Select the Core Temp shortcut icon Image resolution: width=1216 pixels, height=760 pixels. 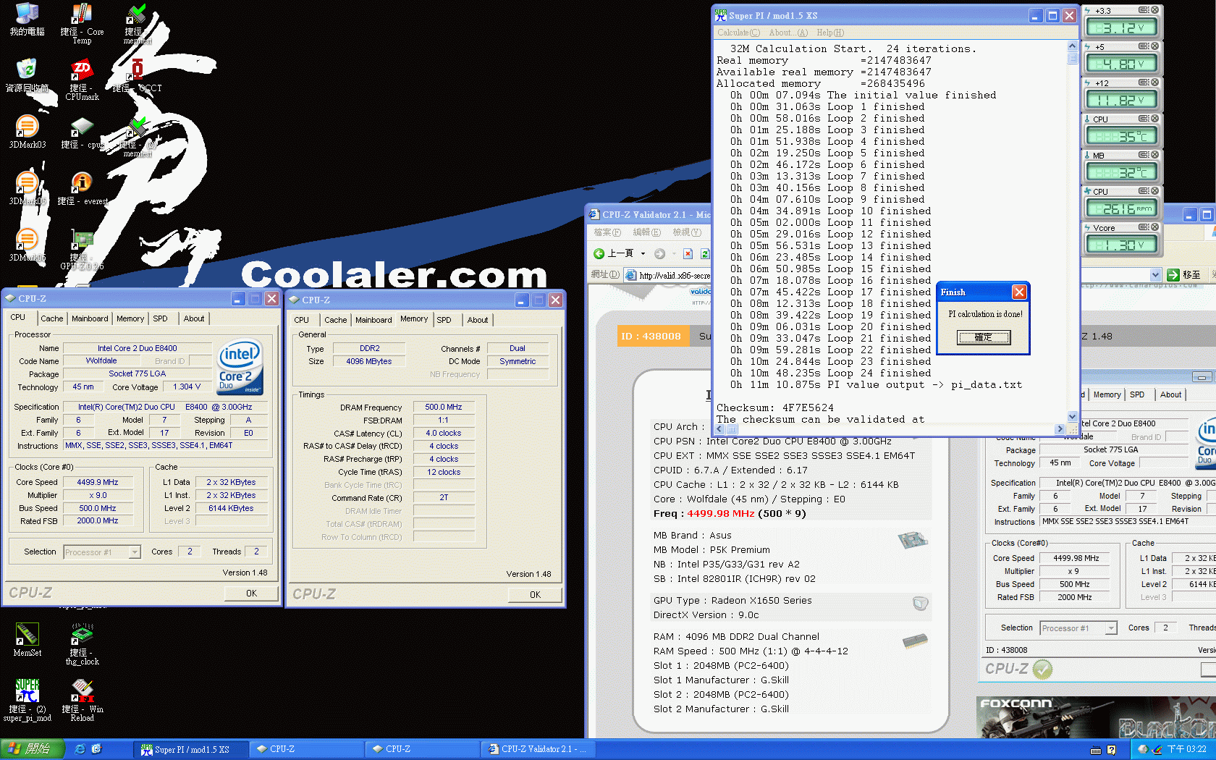click(82, 24)
